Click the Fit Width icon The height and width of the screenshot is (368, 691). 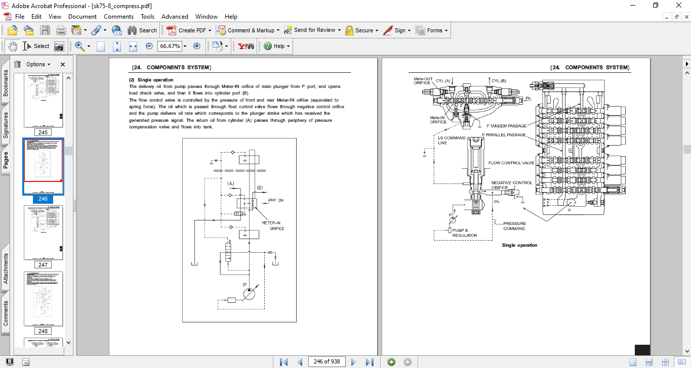133,46
